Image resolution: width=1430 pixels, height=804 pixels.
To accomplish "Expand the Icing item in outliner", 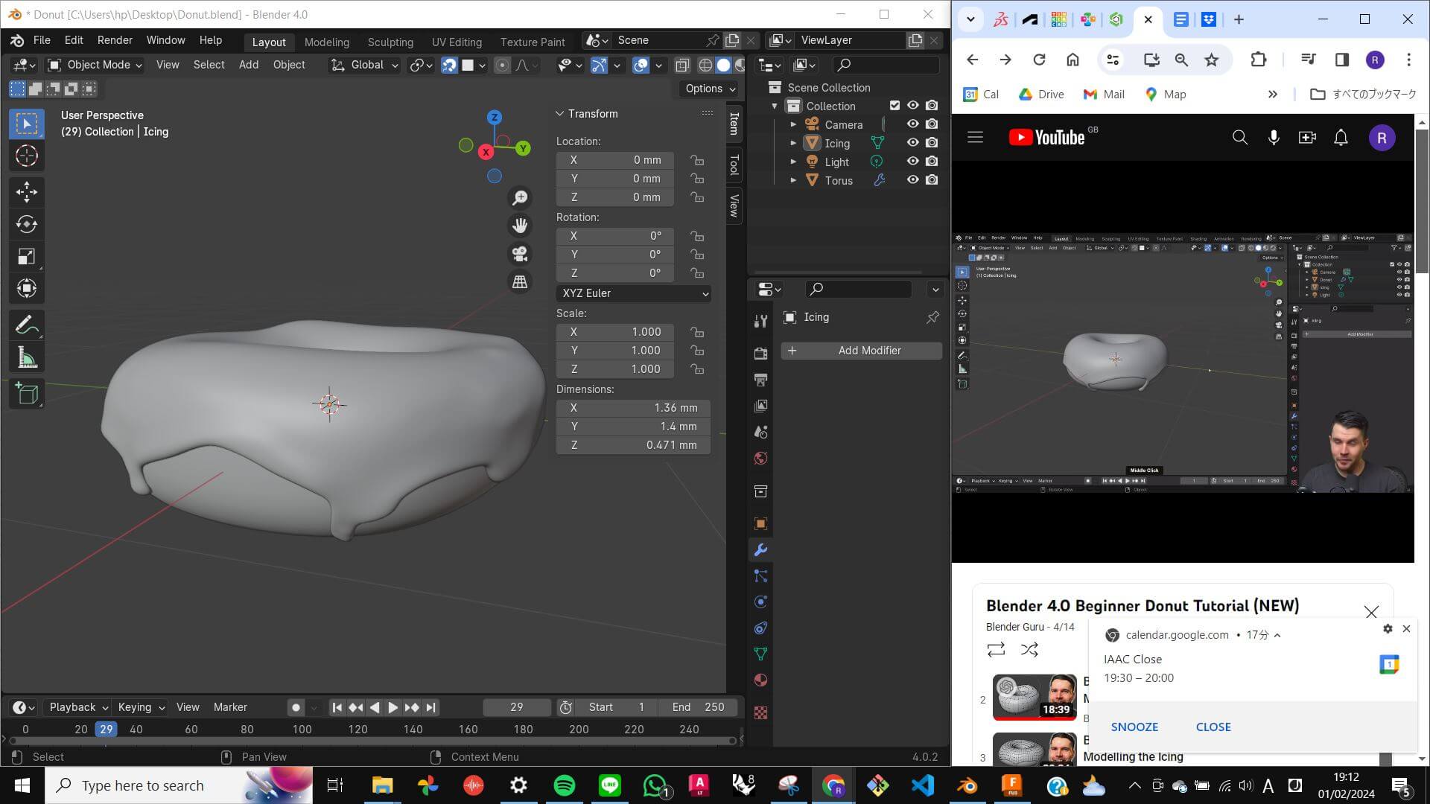I will (793, 143).
